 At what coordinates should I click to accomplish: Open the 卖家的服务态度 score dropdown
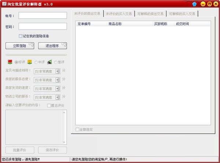click(x=58, y=80)
